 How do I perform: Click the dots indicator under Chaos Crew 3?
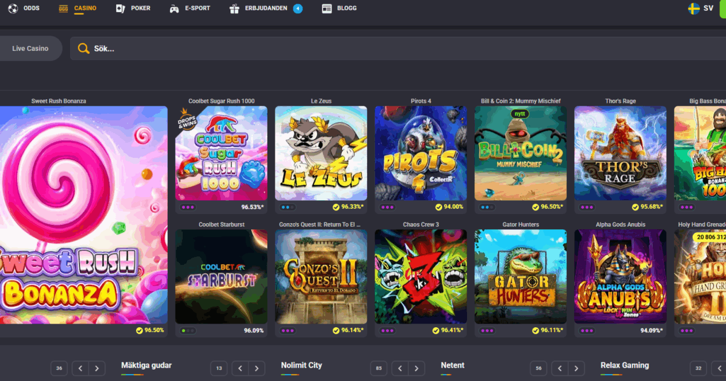pos(387,330)
